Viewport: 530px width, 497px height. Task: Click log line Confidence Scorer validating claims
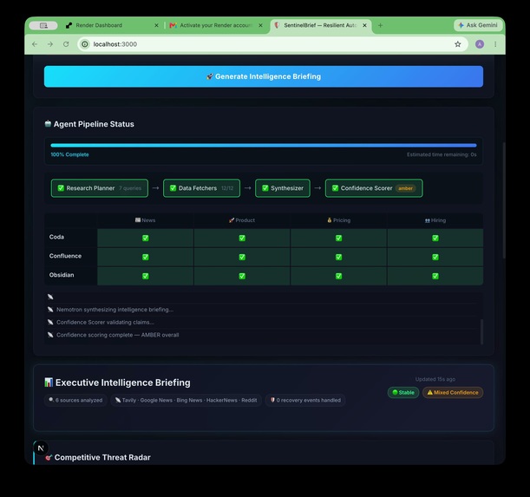pos(105,322)
